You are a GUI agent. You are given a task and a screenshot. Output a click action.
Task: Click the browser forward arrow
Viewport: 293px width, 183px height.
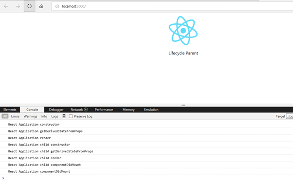pos(18,6)
